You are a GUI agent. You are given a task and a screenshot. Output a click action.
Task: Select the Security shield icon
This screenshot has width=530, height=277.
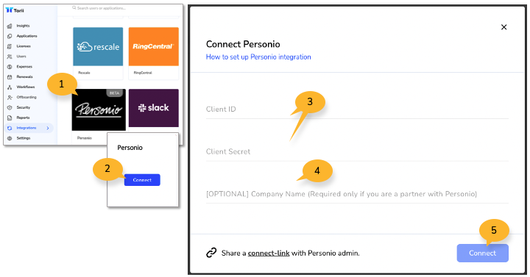coord(10,107)
